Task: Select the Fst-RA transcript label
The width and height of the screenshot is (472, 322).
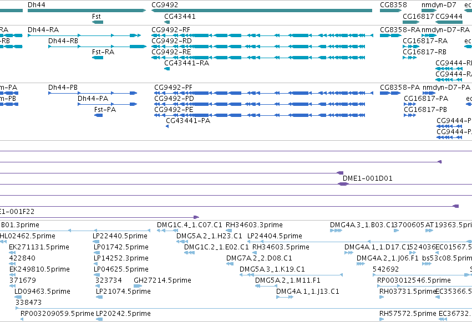Action: pos(103,52)
